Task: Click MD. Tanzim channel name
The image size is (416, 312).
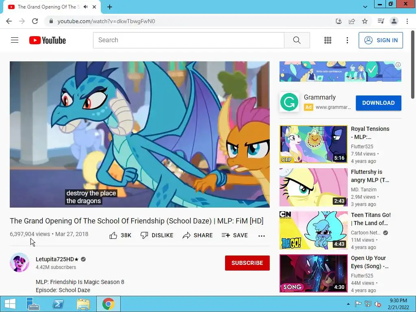Action: 364,190
